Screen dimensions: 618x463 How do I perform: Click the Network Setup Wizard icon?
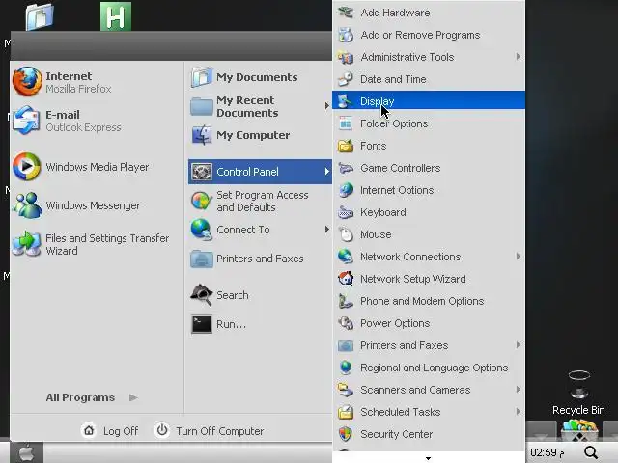point(346,279)
